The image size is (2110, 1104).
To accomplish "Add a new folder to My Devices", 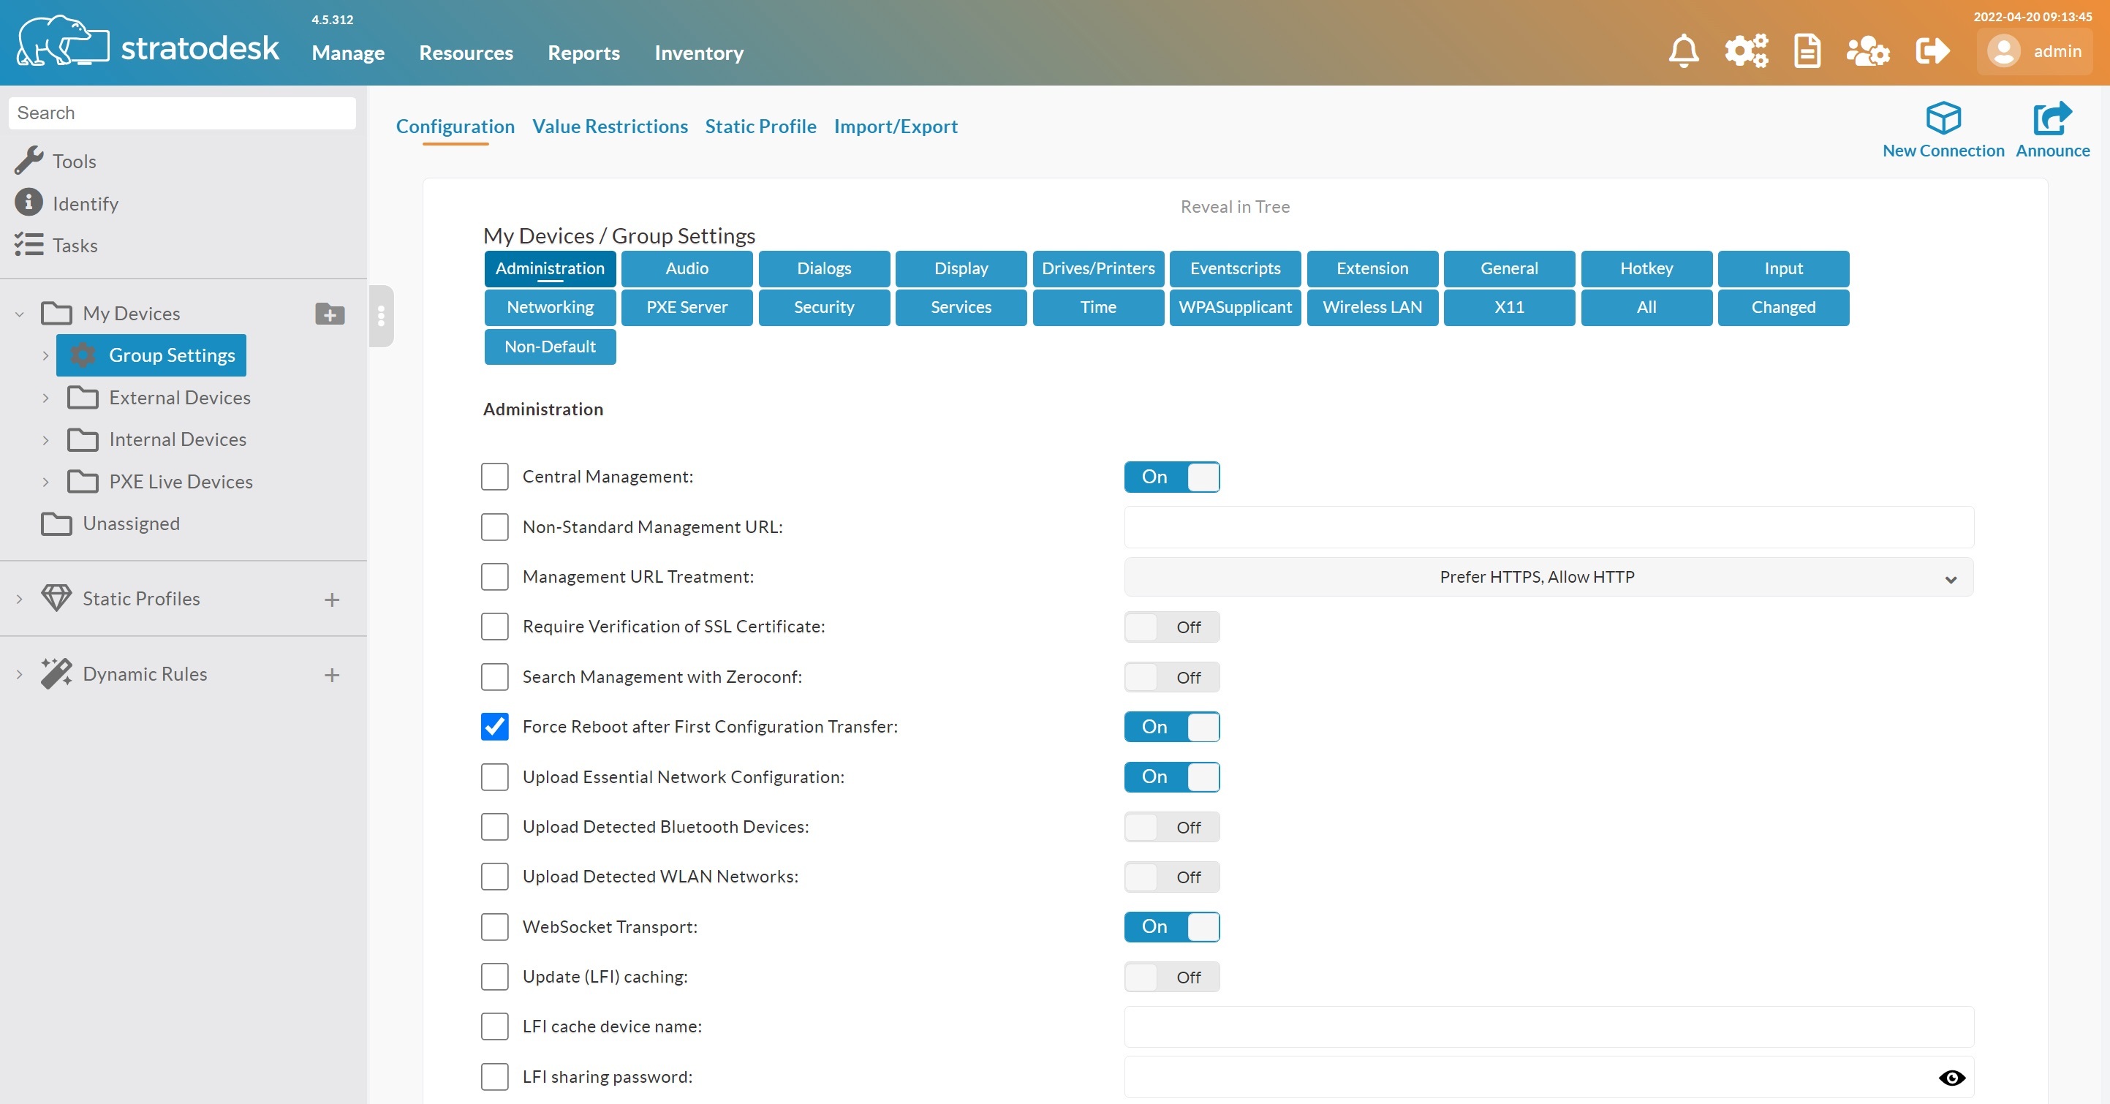I will tap(330, 314).
